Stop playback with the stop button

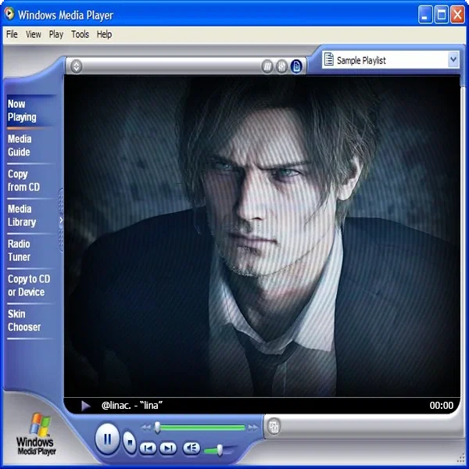click(130, 442)
